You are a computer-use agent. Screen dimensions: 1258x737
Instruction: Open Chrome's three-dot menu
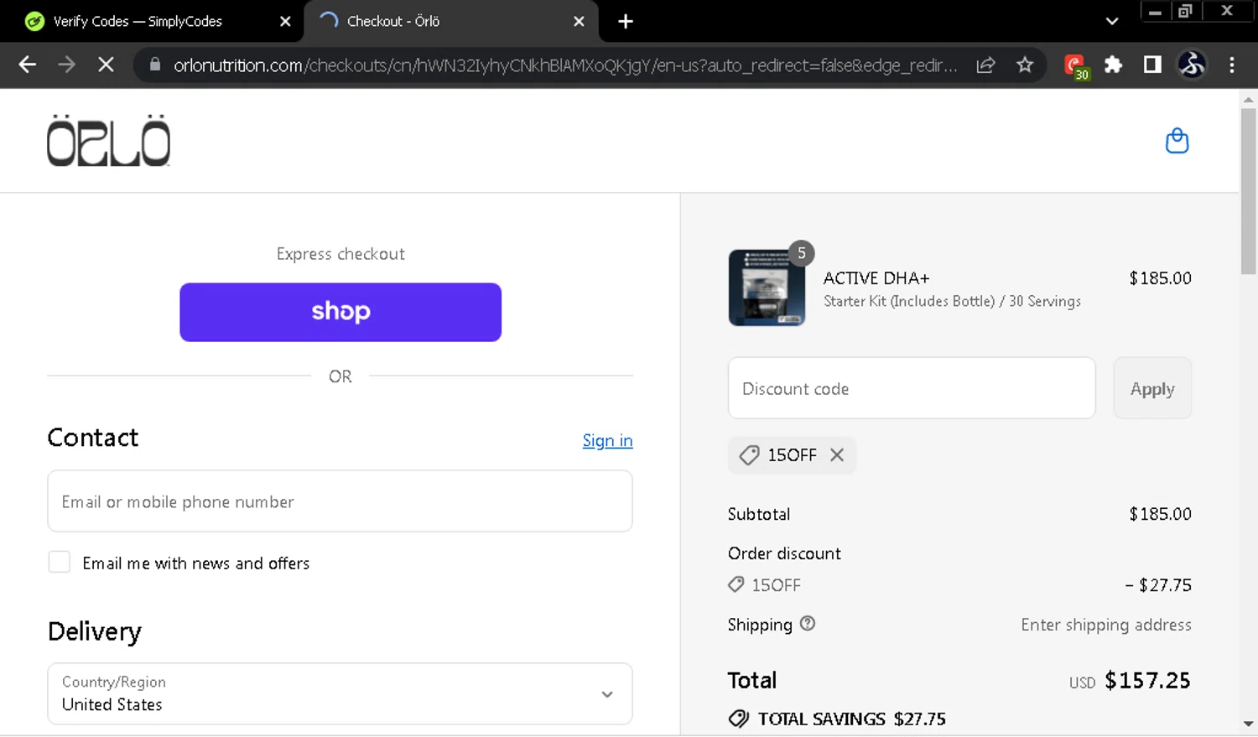1231,65
